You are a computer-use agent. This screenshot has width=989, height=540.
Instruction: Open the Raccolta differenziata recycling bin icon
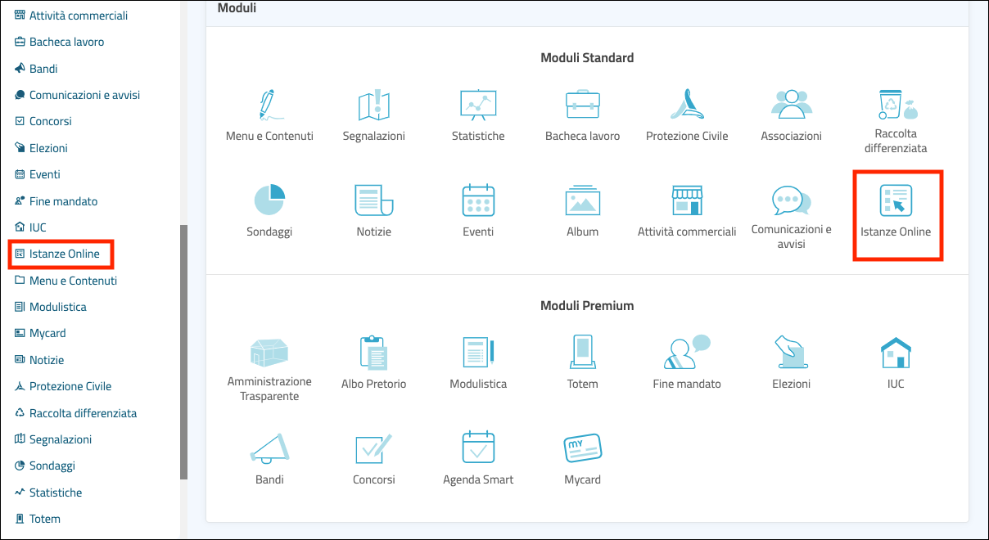(x=895, y=105)
